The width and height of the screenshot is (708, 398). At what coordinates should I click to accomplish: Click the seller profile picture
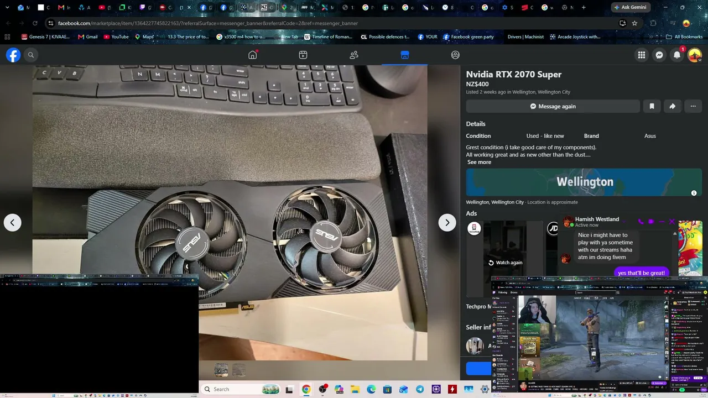[475, 346]
